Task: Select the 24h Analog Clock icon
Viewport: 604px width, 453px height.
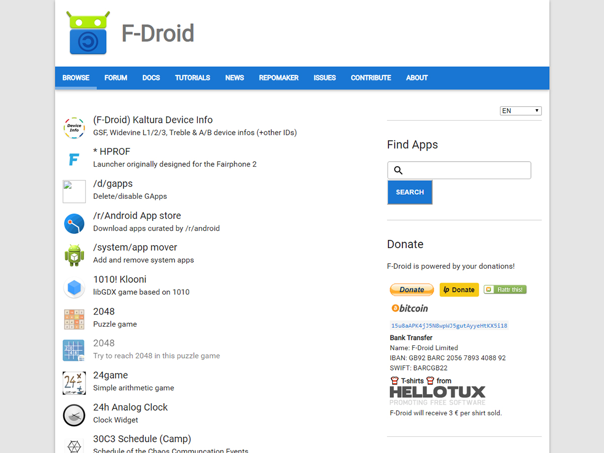Action: 74,415
